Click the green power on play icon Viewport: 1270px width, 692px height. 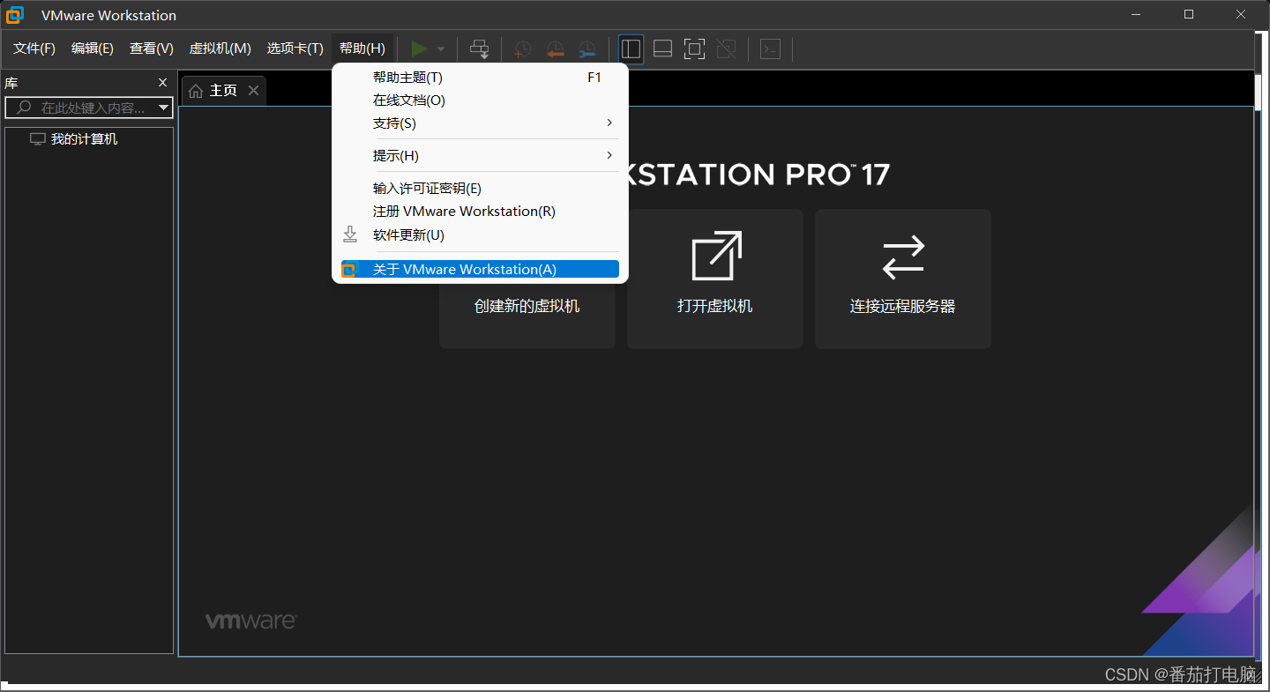click(x=420, y=48)
